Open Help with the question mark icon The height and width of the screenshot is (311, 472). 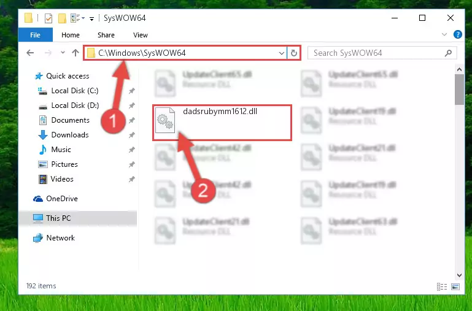point(457,34)
